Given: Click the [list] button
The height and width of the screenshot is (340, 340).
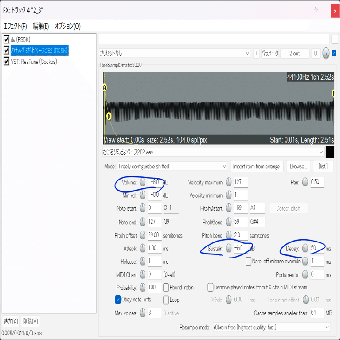Looking at the screenshot, I should click(323, 166).
